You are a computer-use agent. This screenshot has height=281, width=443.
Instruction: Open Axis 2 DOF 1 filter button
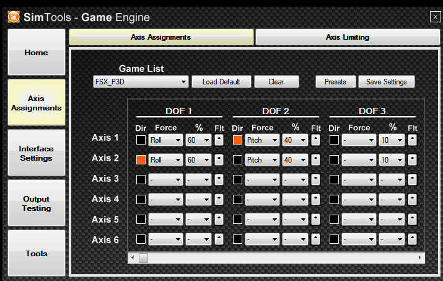[x=219, y=160]
